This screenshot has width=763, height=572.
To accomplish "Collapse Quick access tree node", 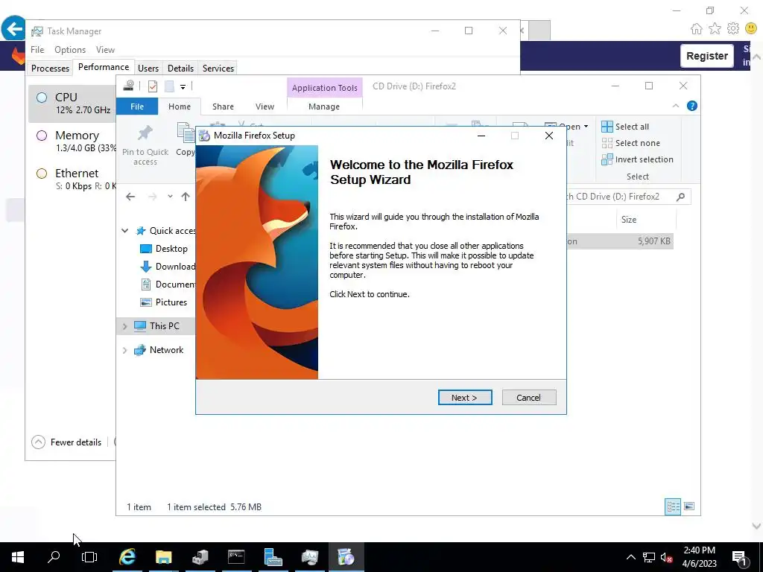I will (124, 231).
